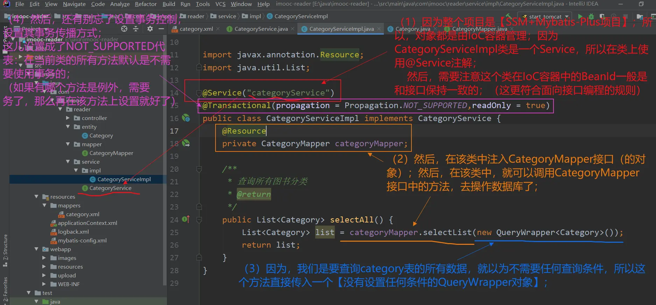Run the start_tomcat configuration with green play
This screenshot has height=305, width=656.
[580, 16]
